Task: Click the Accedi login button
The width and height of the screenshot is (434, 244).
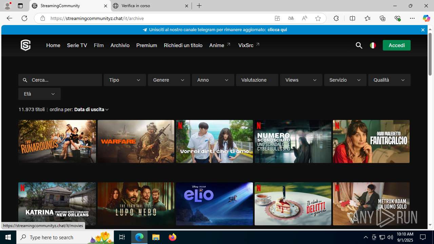Action: pos(396,45)
